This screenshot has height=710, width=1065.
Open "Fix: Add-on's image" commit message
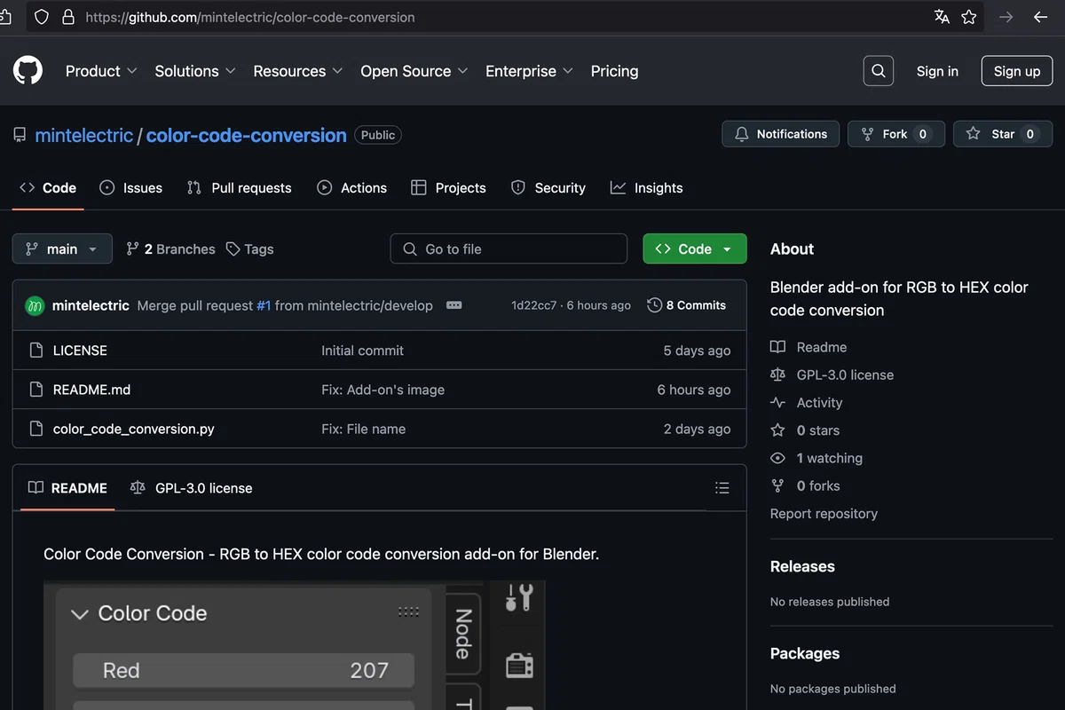tap(383, 390)
